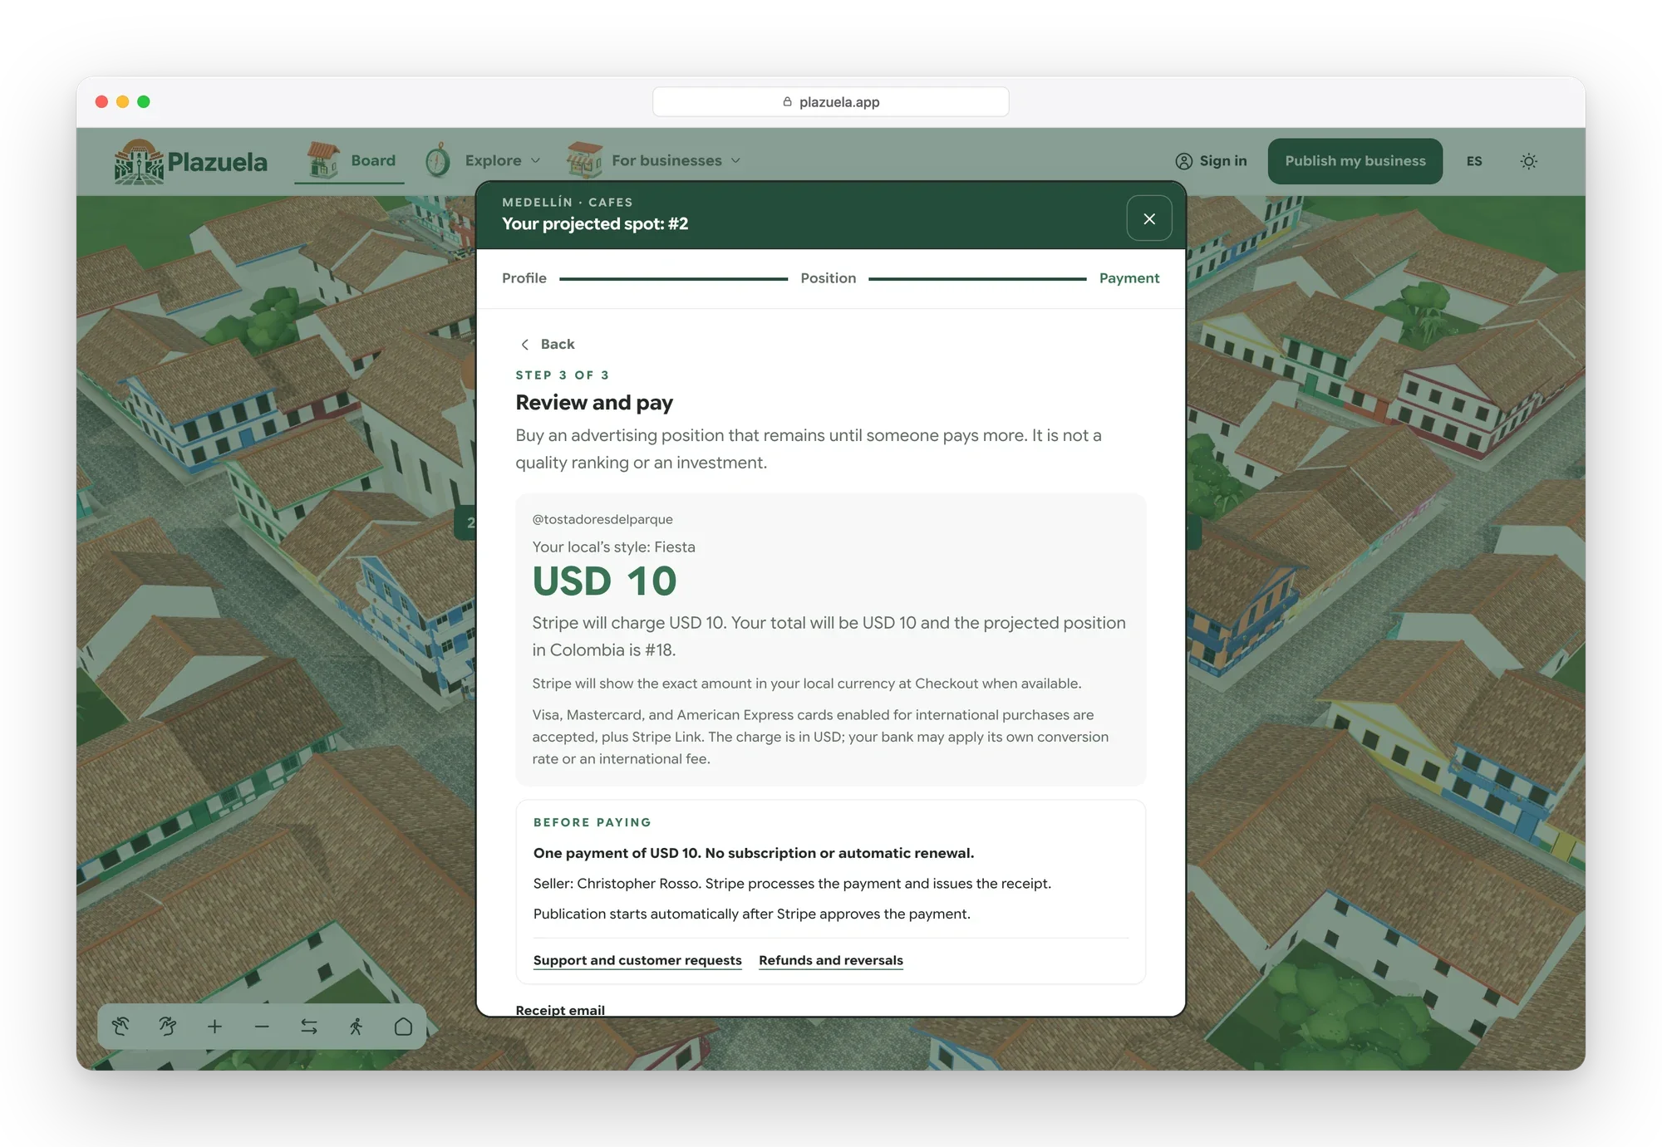Image resolution: width=1662 pixels, height=1147 pixels.
Task: Go back to the previous step
Action: (548, 344)
